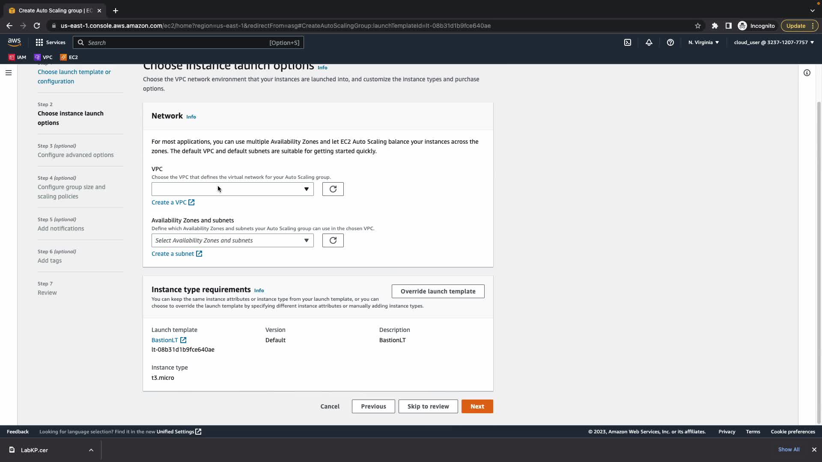Click the support help question icon
This screenshot has height=462, width=822.
[x=670, y=42]
